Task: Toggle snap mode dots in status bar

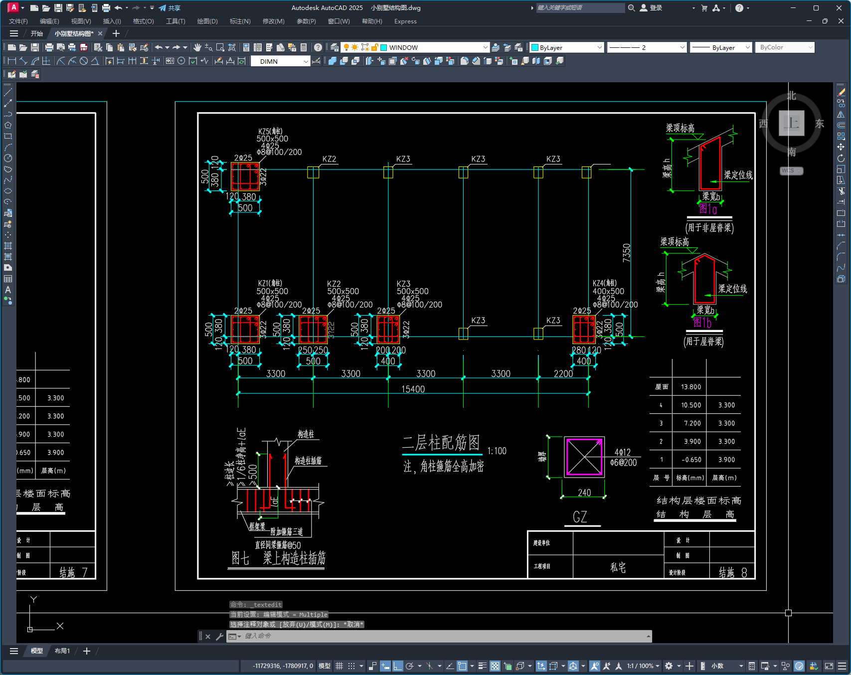Action: [x=351, y=666]
